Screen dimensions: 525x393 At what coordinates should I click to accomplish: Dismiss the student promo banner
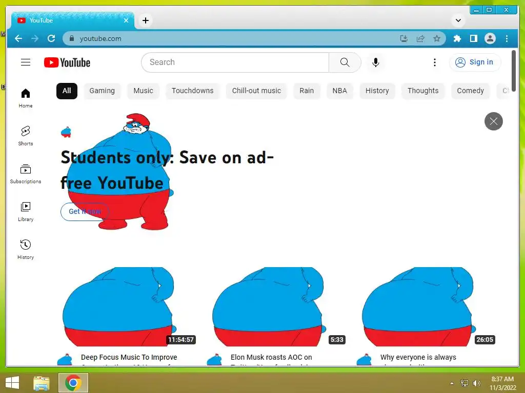point(494,121)
